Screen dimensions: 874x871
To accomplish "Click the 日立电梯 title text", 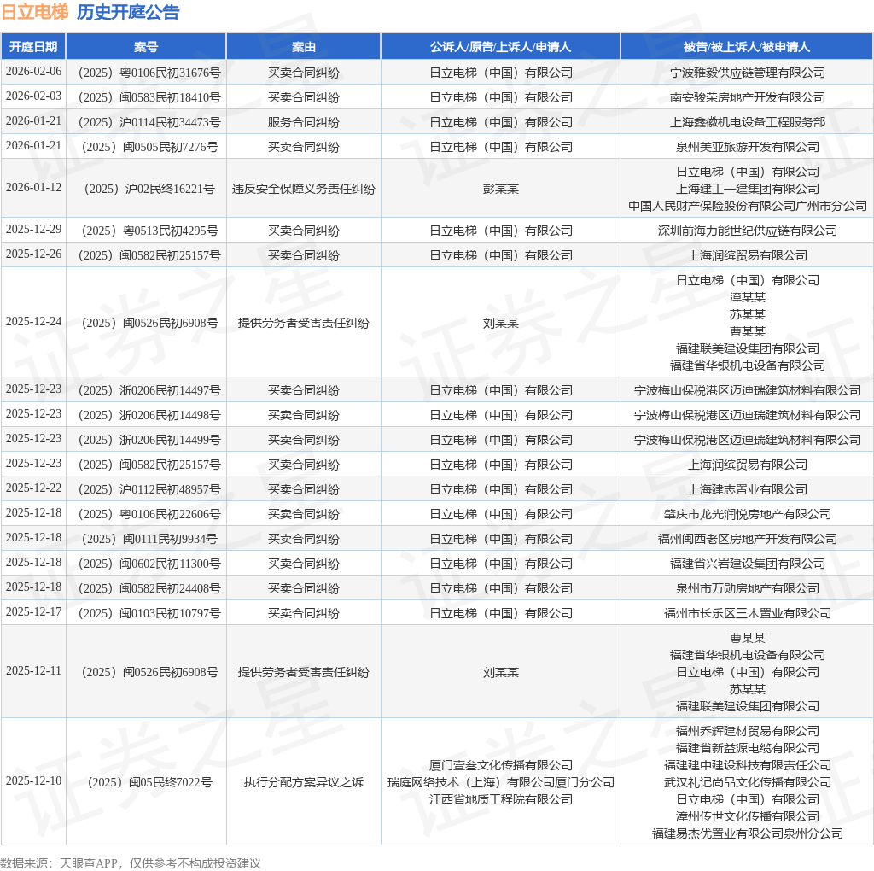I will [x=34, y=12].
